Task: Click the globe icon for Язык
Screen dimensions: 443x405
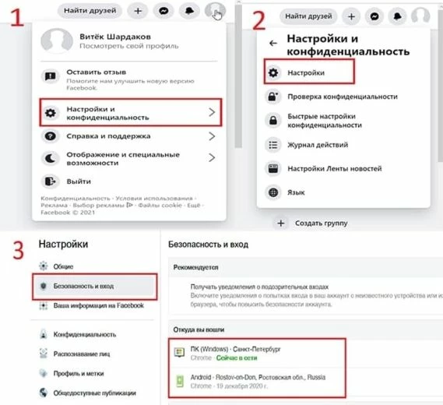Action: point(273,192)
